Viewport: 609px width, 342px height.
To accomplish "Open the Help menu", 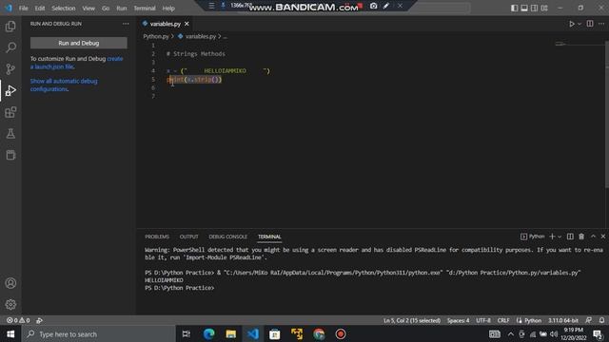I will pos(168,9).
